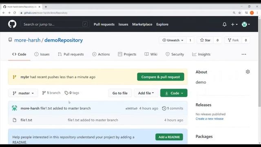
Task: Open the Chrome profile avatar
Action: (252, 13)
